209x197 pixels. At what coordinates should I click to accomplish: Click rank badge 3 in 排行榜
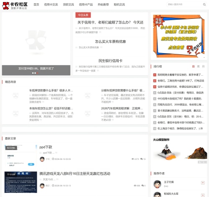coord(155,87)
